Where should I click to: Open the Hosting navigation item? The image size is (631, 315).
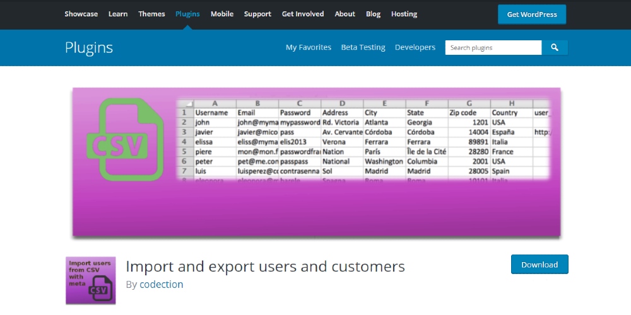click(x=404, y=14)
